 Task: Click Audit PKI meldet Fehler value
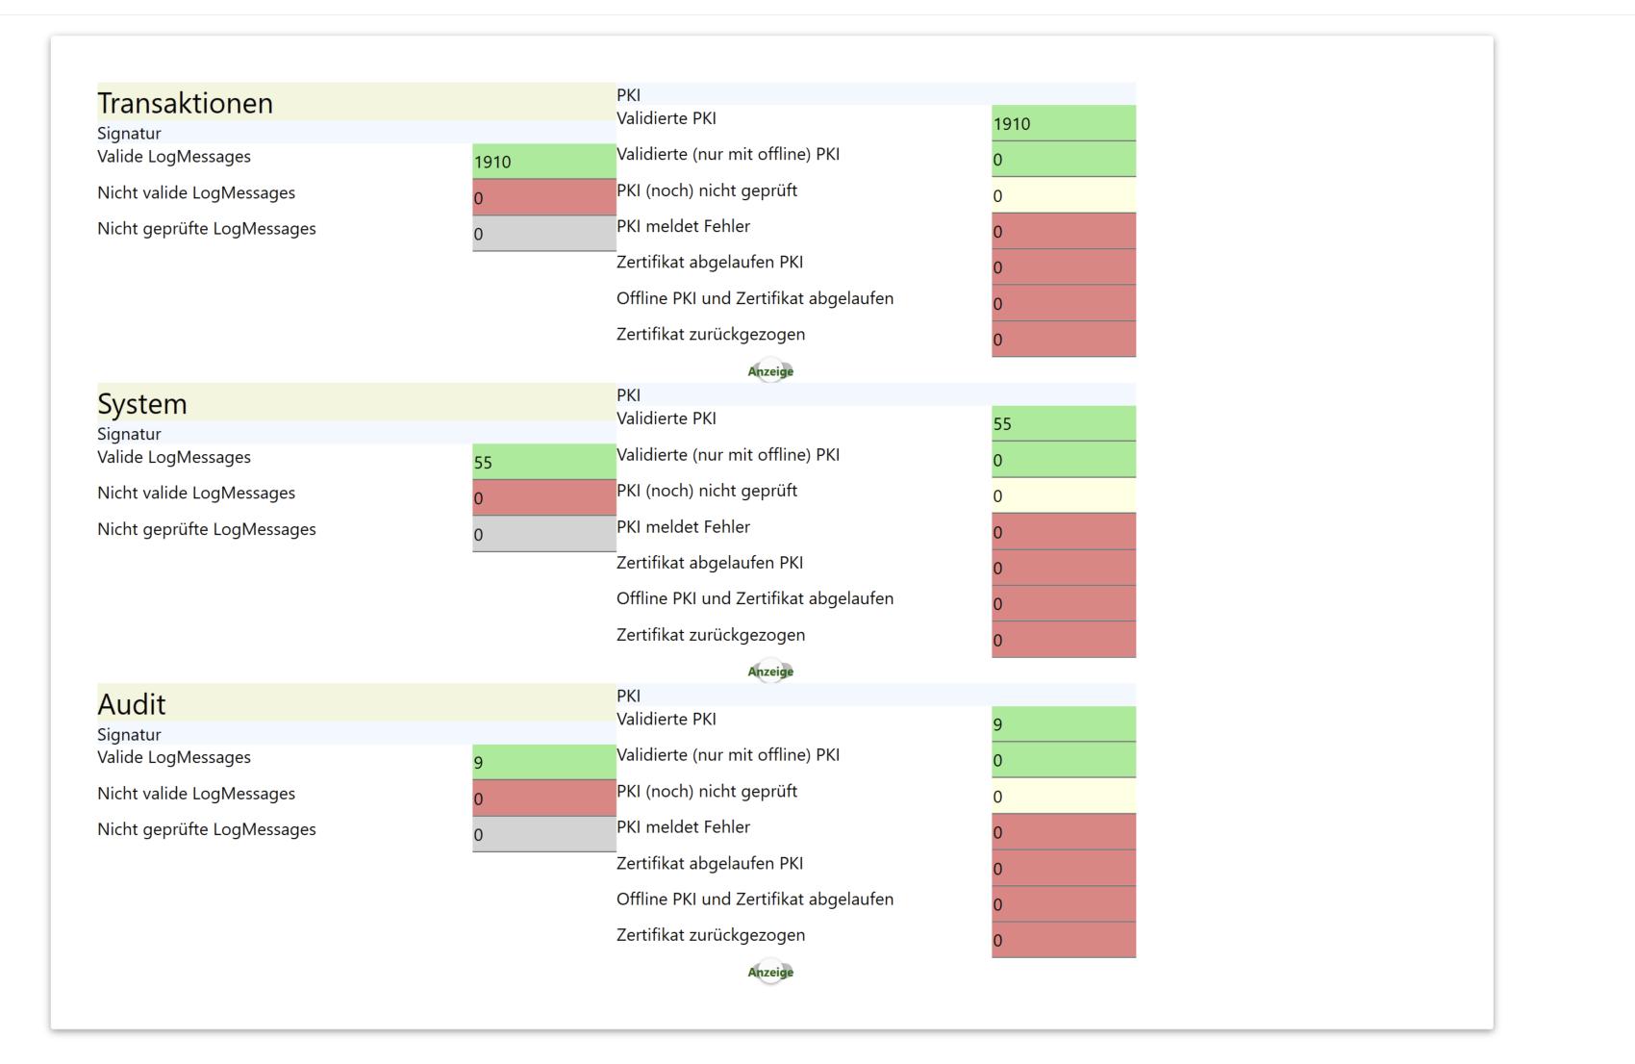click(x=1064, y=831)
